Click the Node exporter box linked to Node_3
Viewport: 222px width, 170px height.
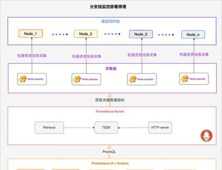pyautogui.click(x=142, y=79)
